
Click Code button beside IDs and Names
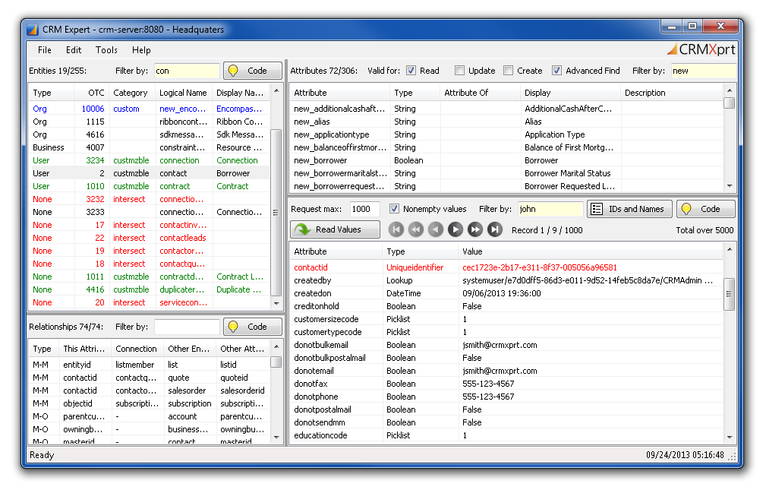click(706, 209)
